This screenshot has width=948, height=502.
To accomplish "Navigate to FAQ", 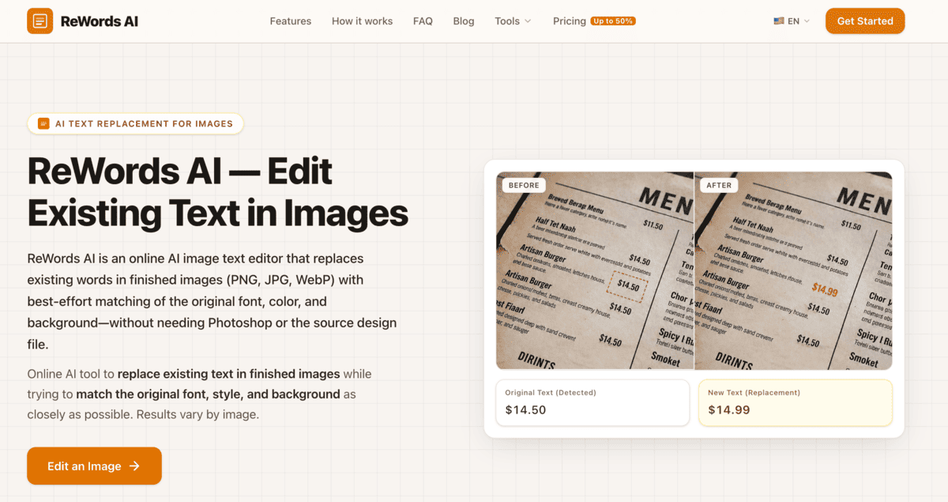I will click(x=423, y=21).
